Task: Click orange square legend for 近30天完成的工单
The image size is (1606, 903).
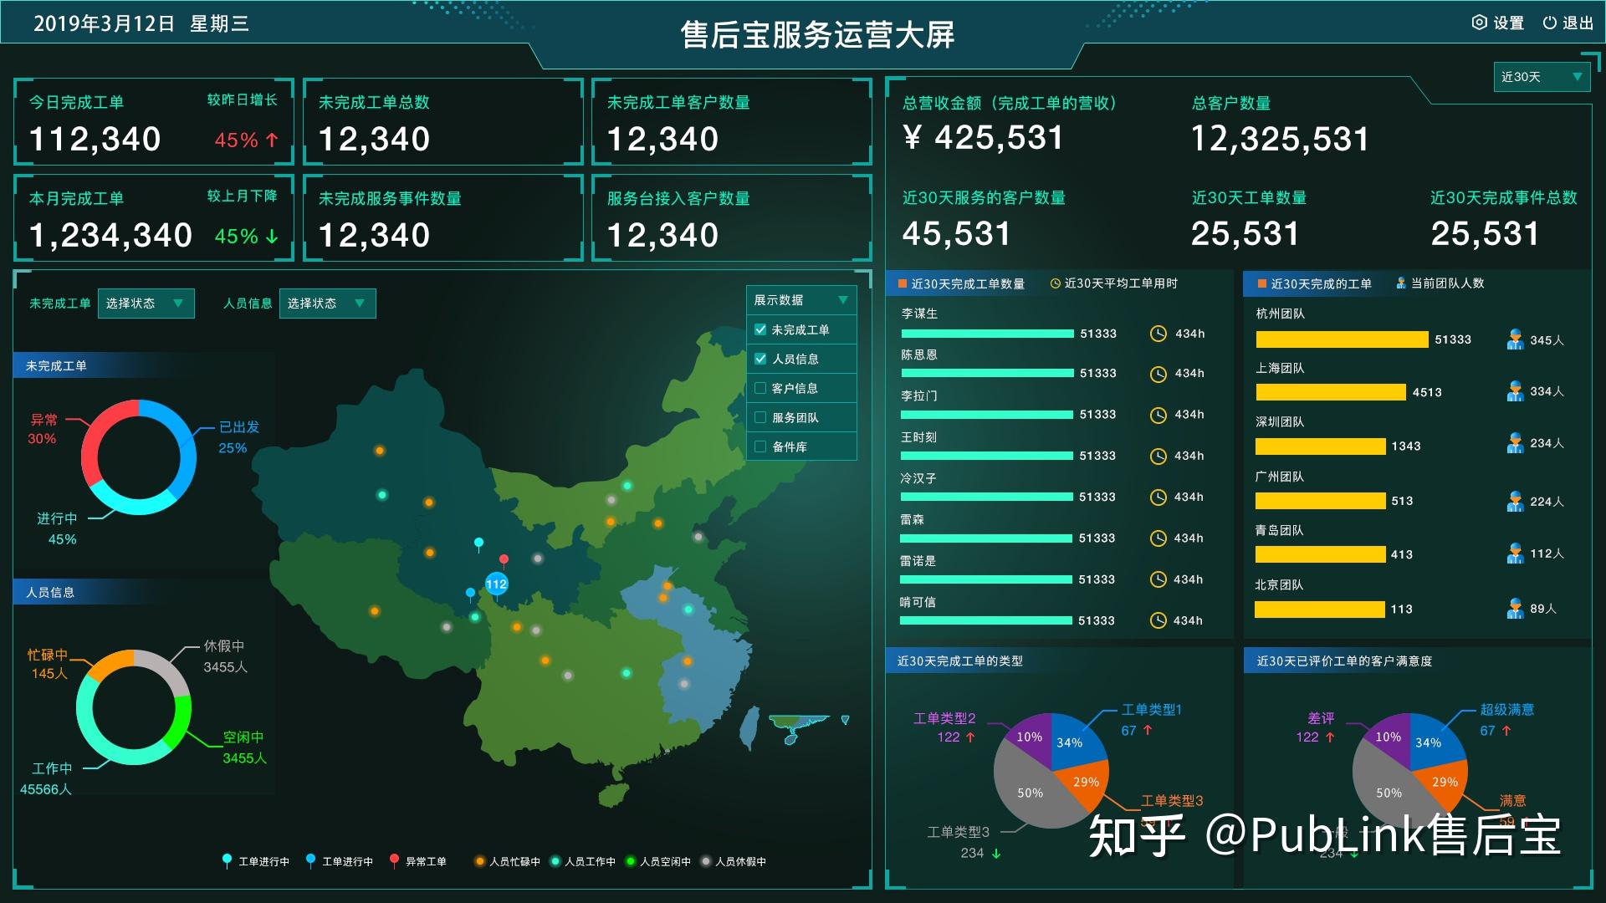Action: [1262, 283]
